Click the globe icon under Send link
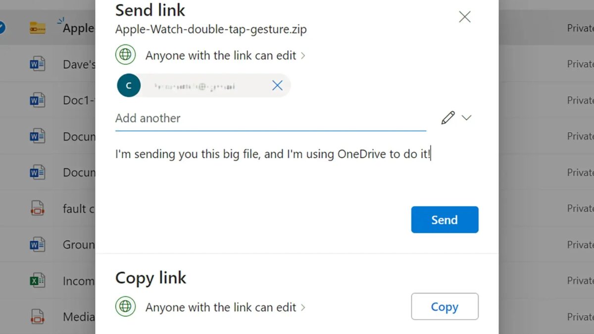The height and width of the screenshot is (334, 594). (126, 55)
